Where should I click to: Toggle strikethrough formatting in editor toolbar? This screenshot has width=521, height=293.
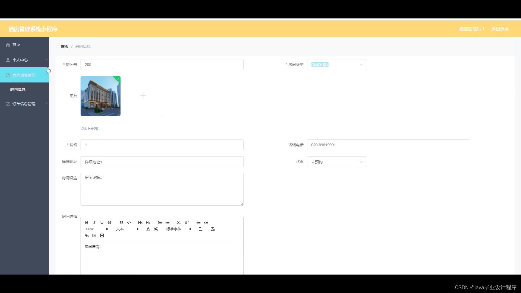[110, 222]
